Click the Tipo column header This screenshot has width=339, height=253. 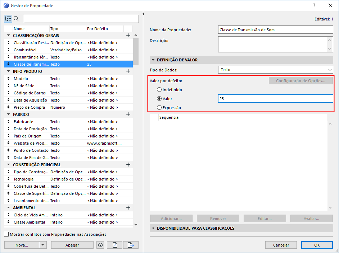click(x=68, y=29)
